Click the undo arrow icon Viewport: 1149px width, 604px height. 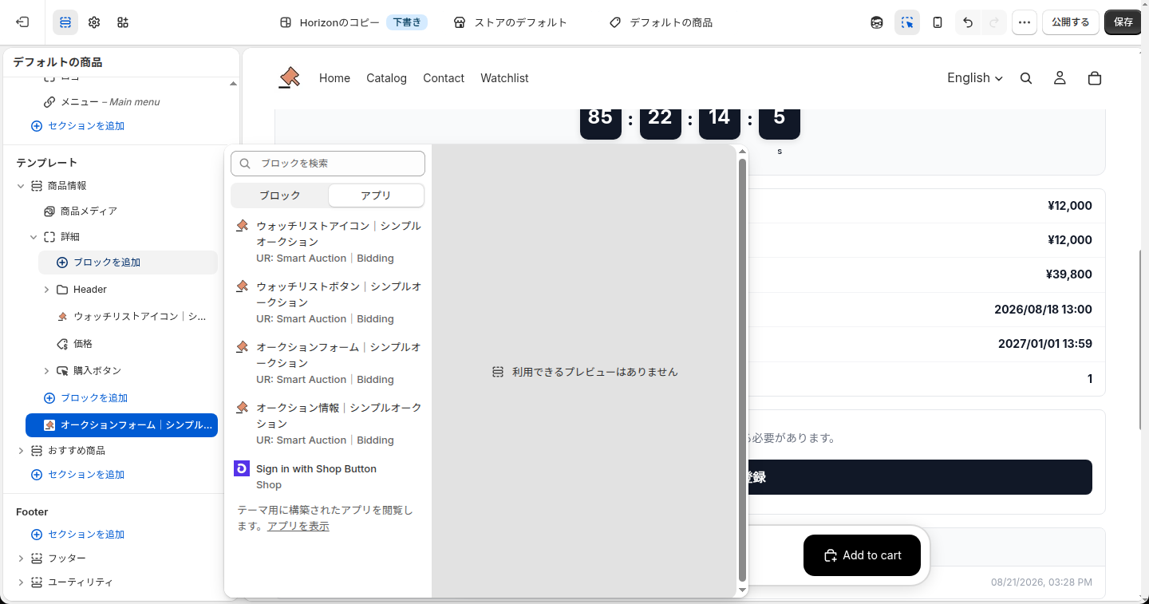pyautogui.click(x=968, y=22)
